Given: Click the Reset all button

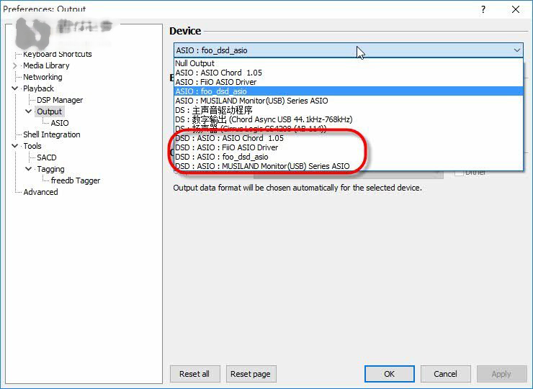Looking at the screenshot, I should pos(194,374).
